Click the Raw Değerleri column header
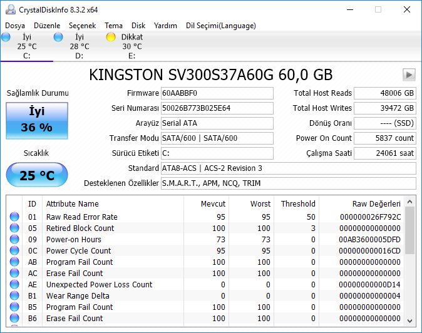 [x=361, y=204]
